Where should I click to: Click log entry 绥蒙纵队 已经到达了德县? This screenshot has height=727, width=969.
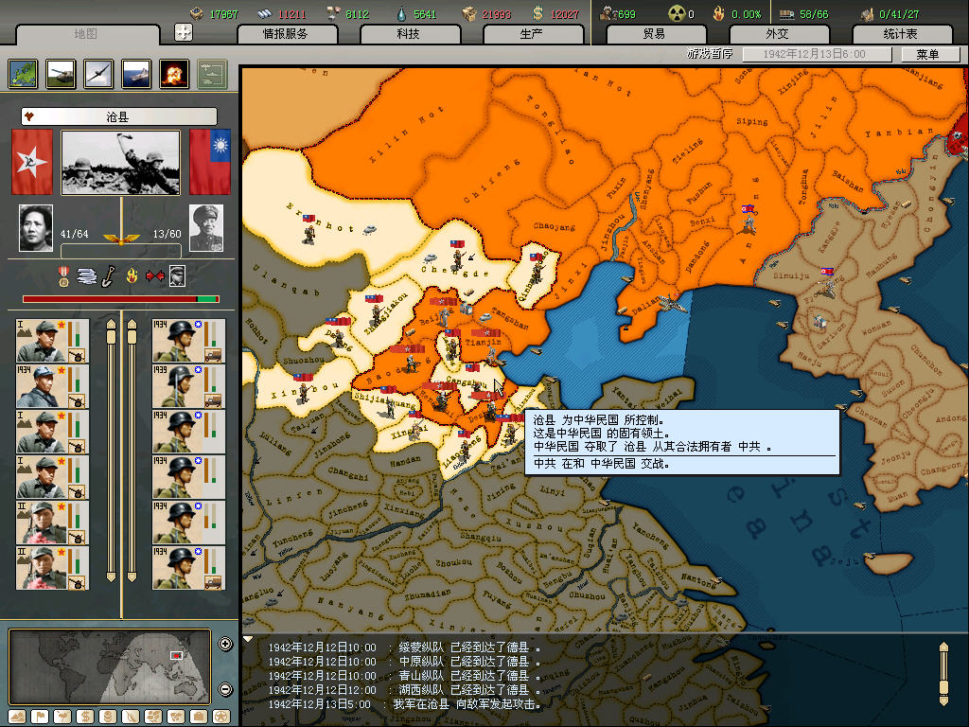[x=404, y=647]
